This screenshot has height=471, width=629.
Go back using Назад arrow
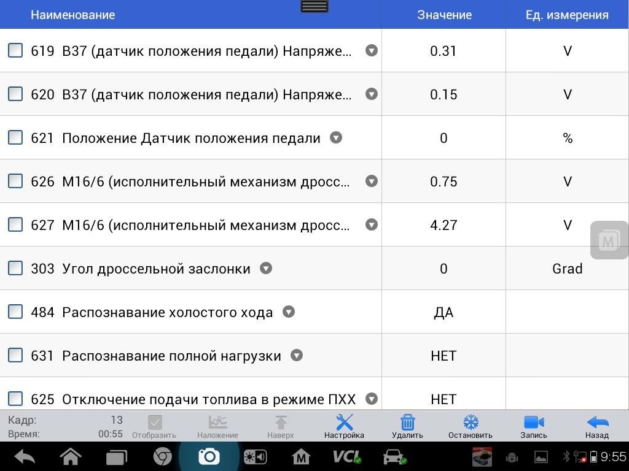pos(596,426)
